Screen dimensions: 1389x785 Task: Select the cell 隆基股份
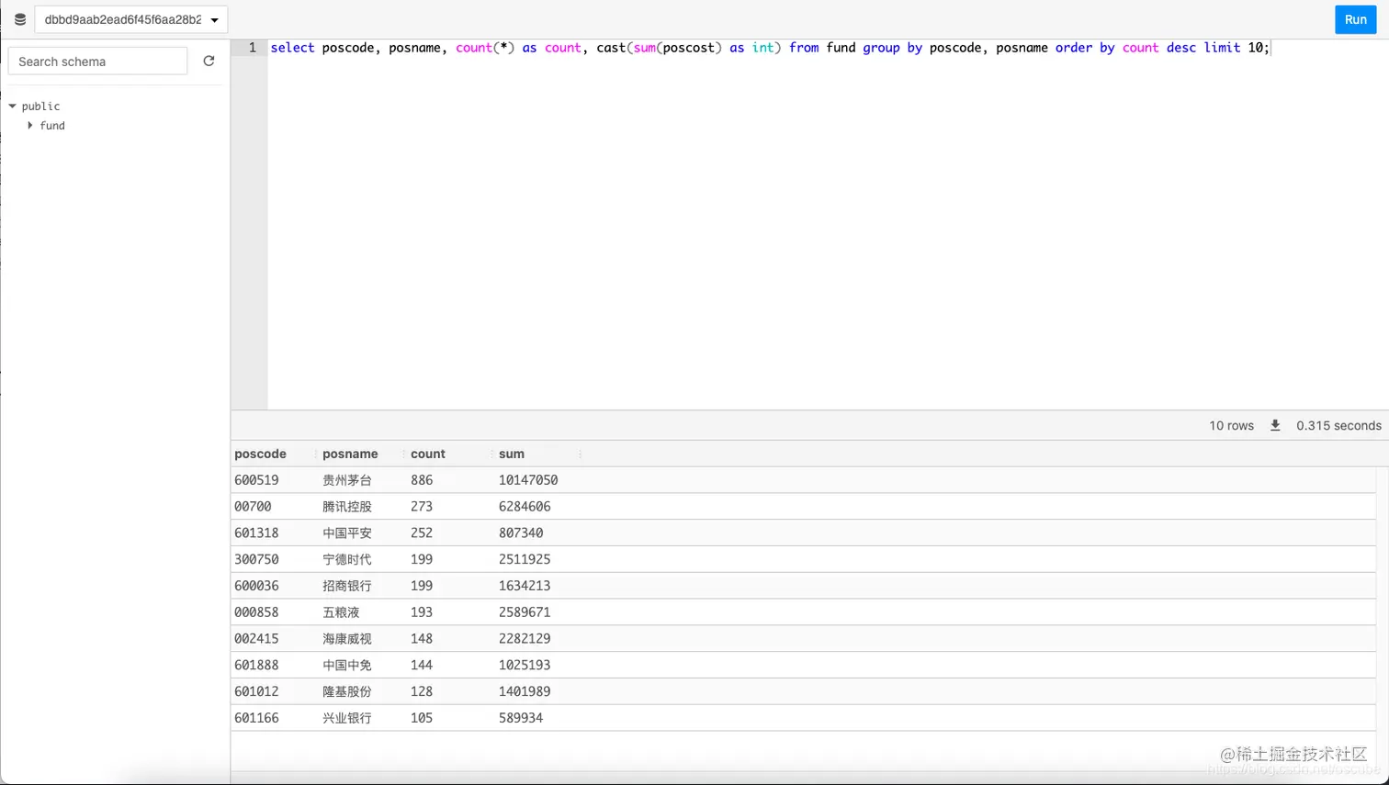pos(346,691)
